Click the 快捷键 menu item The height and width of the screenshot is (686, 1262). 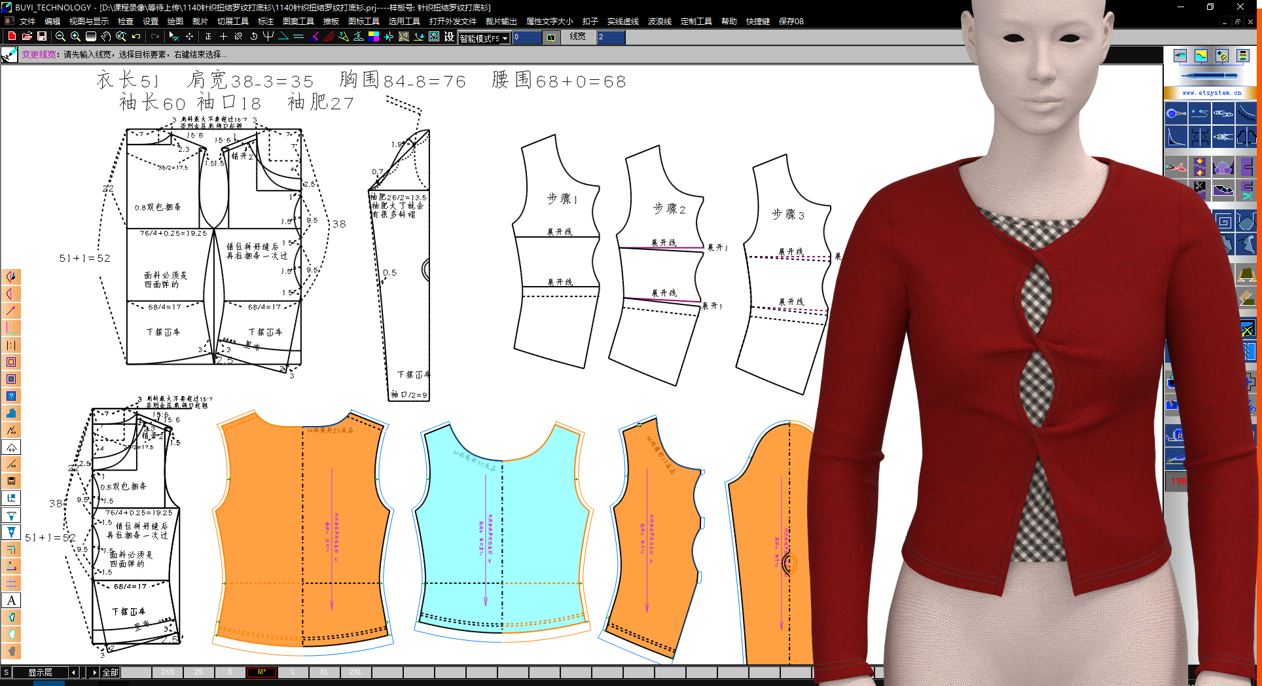pos(758,21)
